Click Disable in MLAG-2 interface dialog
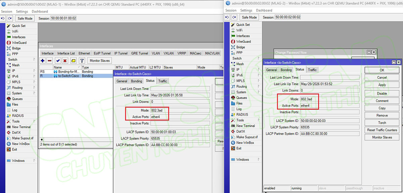403x193 pixels. (382, 93)
